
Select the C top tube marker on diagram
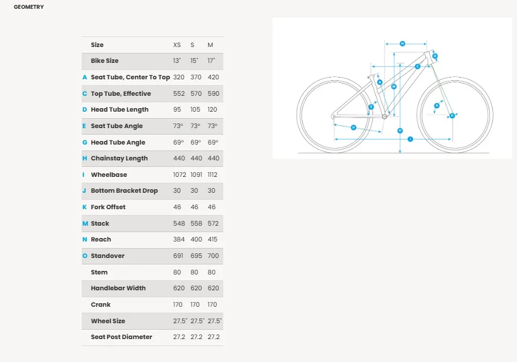(418, 66)
